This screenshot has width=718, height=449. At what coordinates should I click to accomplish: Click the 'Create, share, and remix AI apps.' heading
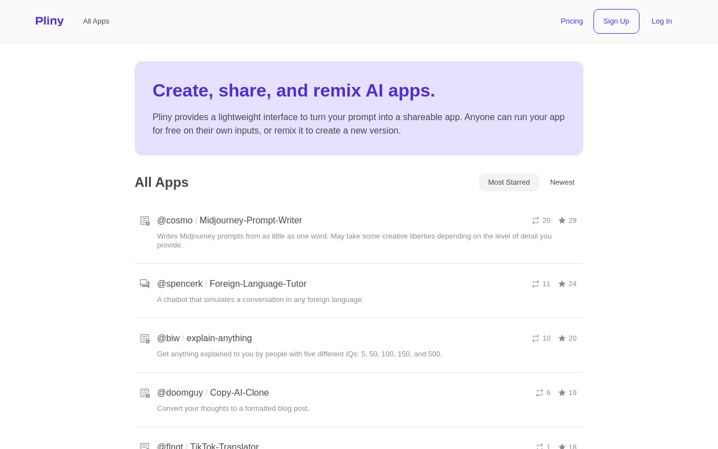pyautogui.click(x=294, y=90)
